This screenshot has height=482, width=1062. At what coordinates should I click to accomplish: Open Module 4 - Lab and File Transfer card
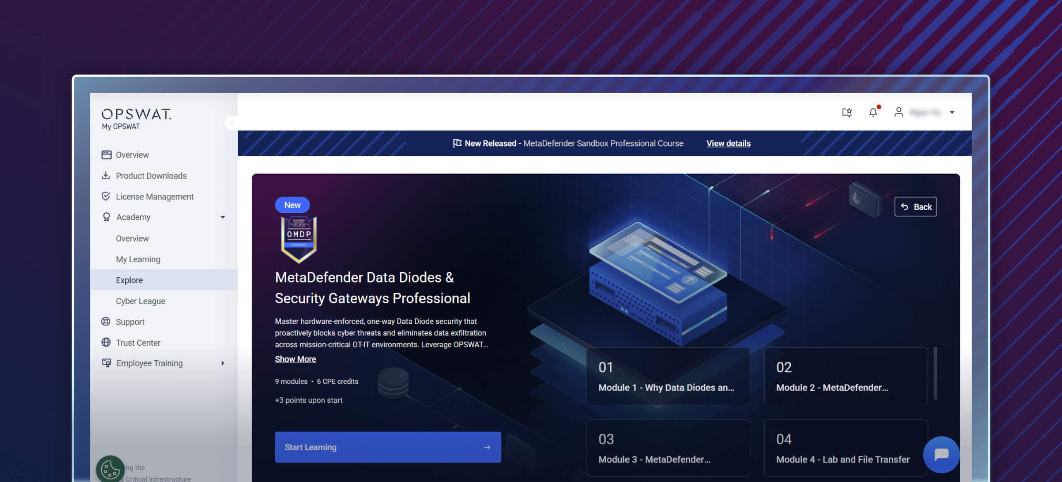click(846, 448)
